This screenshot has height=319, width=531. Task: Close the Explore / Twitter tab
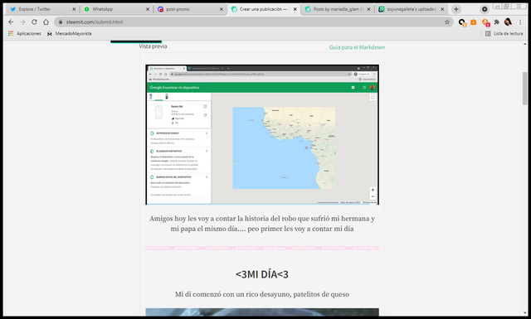pyautogui.click(x=74, y=9)
